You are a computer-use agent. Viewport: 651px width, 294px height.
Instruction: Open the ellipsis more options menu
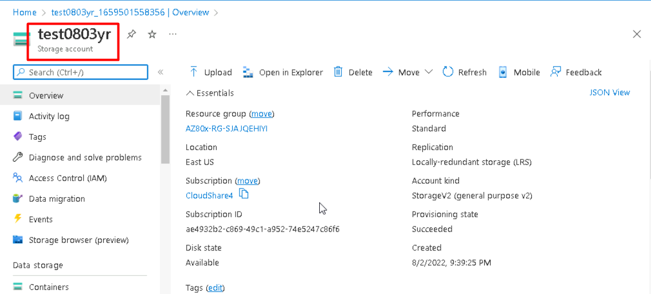click(172, 34)
